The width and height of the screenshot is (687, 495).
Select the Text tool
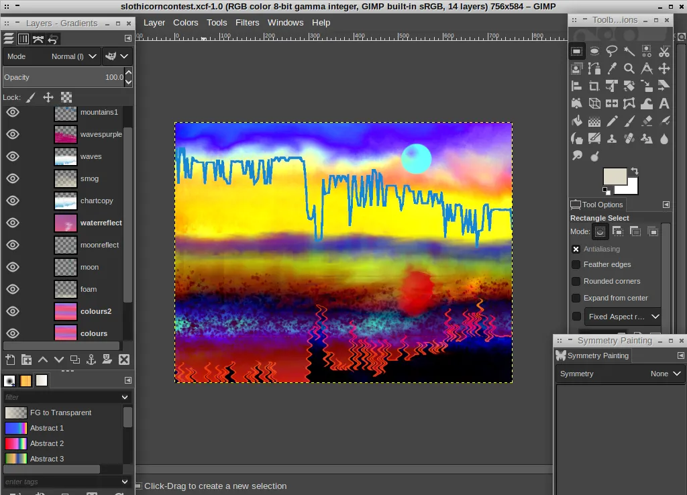click(x=664, y=104)
